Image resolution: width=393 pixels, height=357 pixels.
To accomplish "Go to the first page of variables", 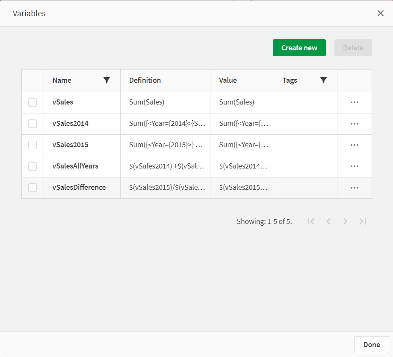I will (x=311, y=221).
